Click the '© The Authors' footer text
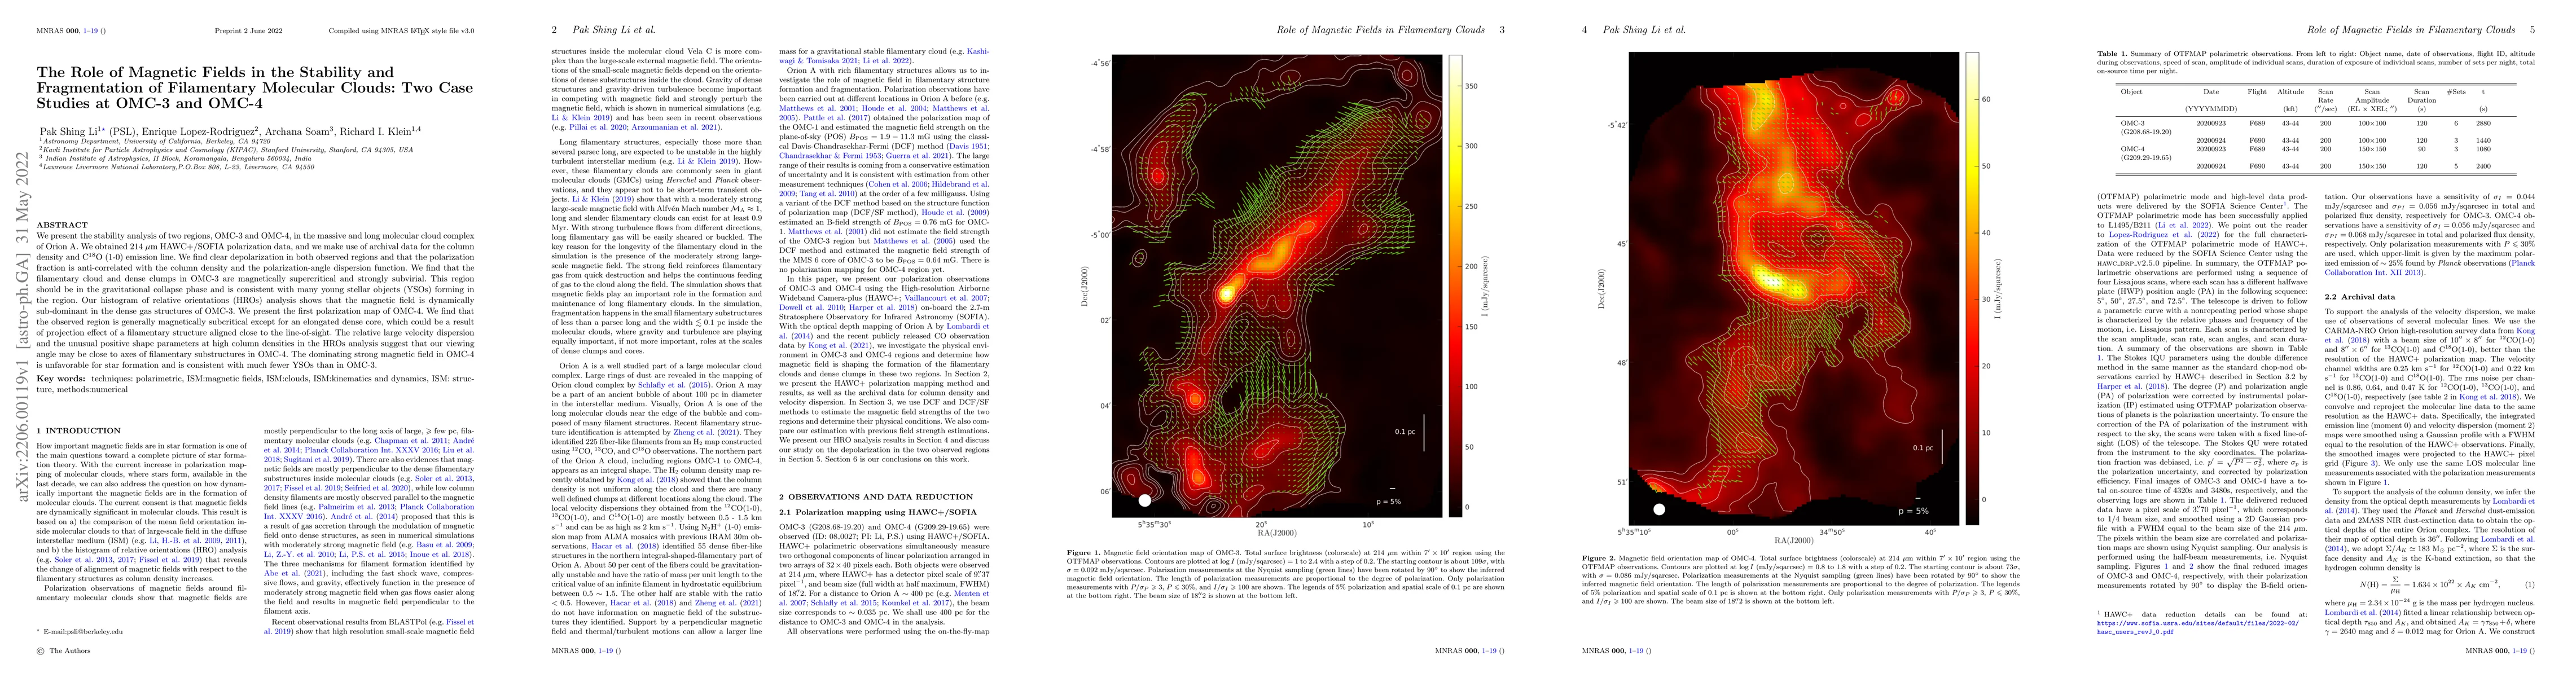2576x677 pixels. pos(63,650)
